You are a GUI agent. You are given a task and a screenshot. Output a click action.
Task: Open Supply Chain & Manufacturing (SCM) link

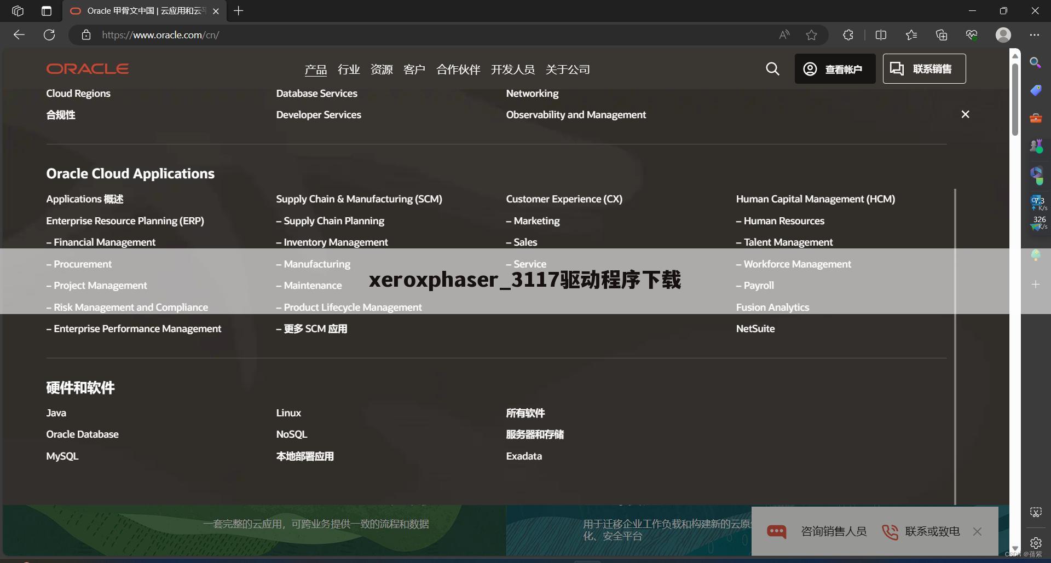[359, 199]
